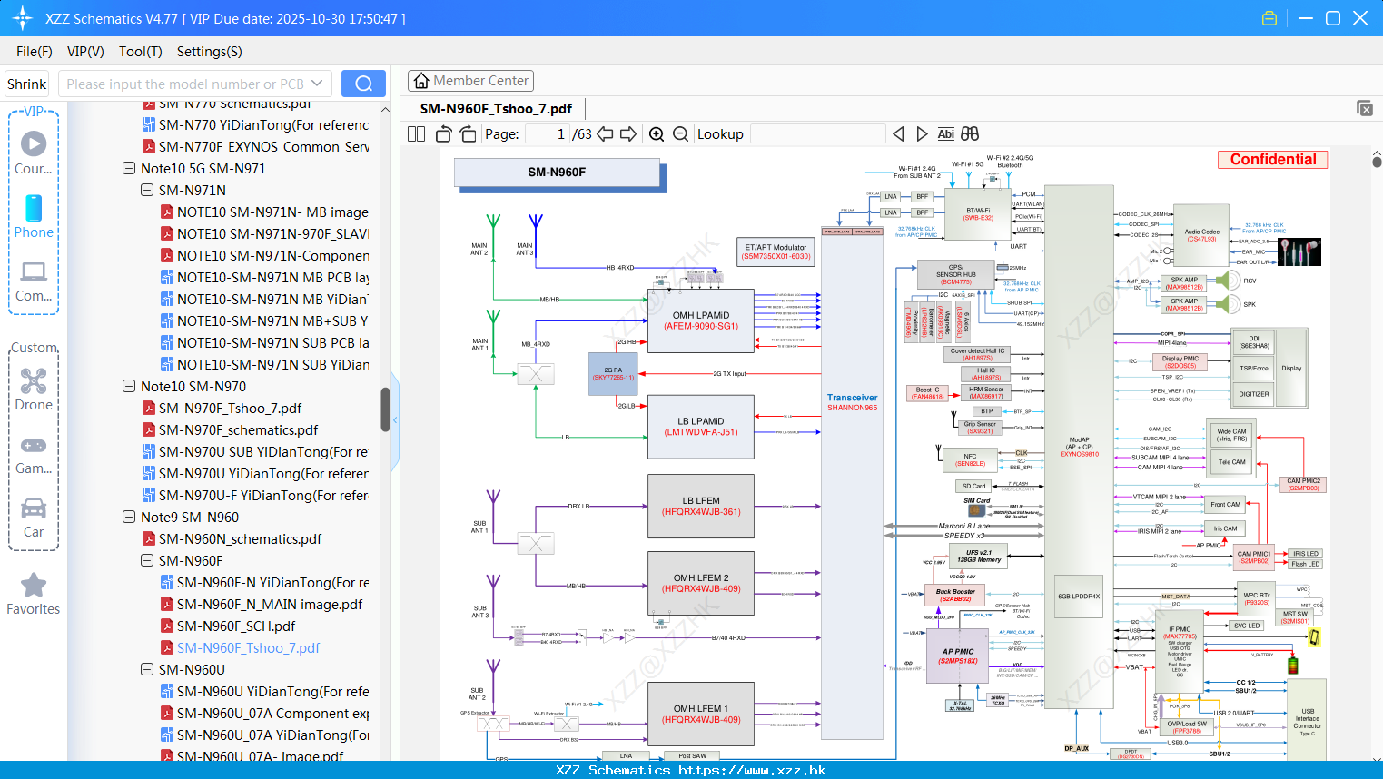Screen dimensions: 1383x779
Task: Collapse the Note10 SM-N970 node
Action: pyautogui.click(x=129, y=386)
